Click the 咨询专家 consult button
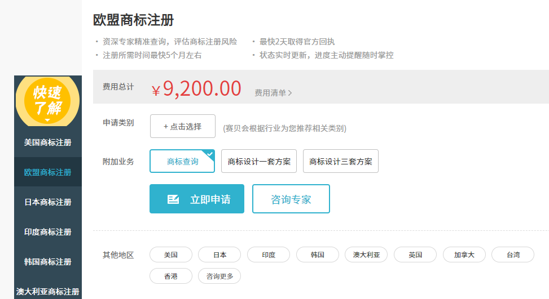549x299 pixels. [291, 199]
